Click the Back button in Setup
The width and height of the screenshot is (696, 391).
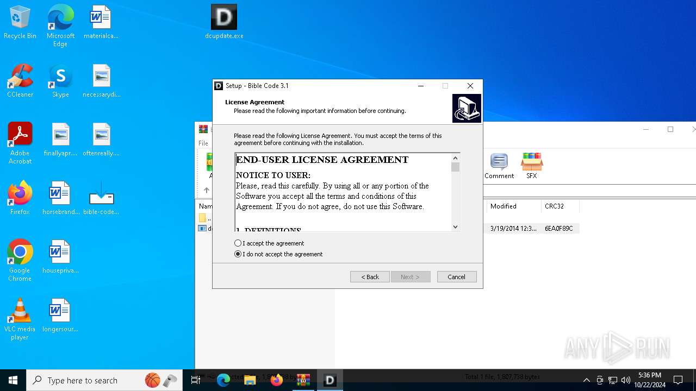point(370,277)
